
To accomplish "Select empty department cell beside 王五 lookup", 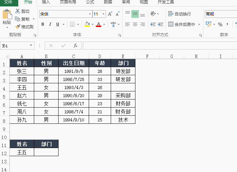I will (x=46, y=152).
